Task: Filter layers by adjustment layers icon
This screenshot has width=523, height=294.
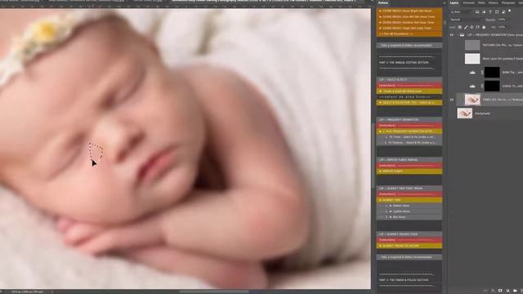Action: [x=484, y=11]
